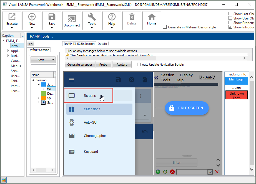Click the double-left chevron beside Session menu
The height and width of the screenshot is (184, 256).
pyautogui.click(x=156, y=77)
